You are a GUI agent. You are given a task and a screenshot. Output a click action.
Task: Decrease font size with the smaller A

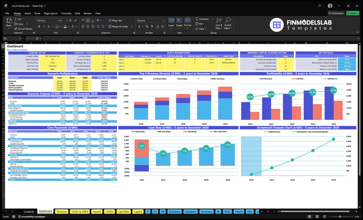75,21
